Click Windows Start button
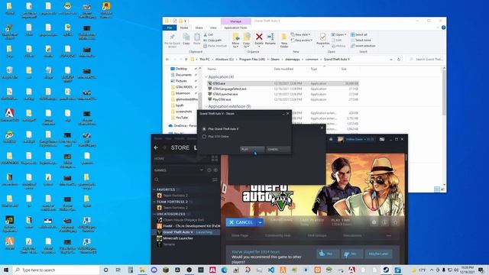Screen dimensions: 489x275 (6, 270)
